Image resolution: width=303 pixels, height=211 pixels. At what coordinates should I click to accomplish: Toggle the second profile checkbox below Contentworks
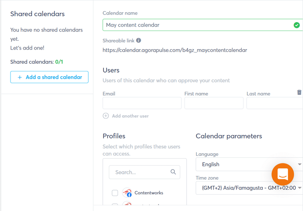(x=115, y=206)
